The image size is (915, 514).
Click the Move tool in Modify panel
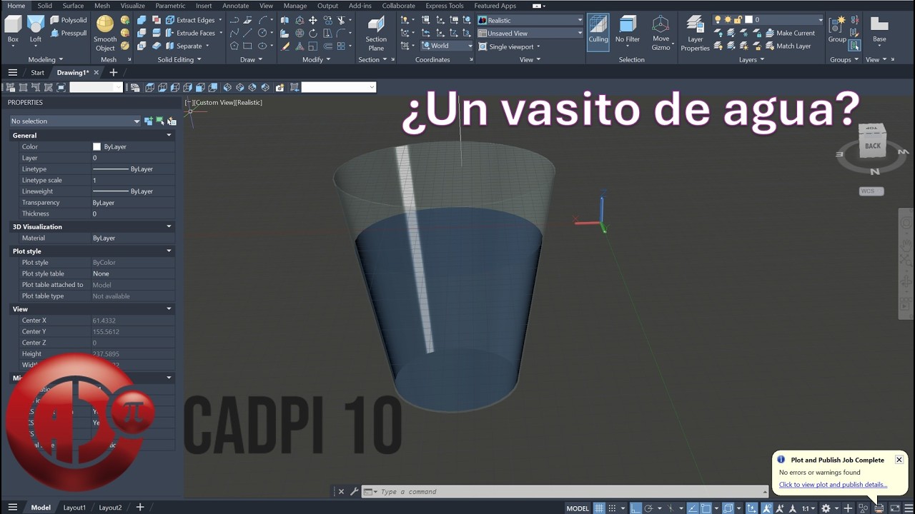(312, 20)
